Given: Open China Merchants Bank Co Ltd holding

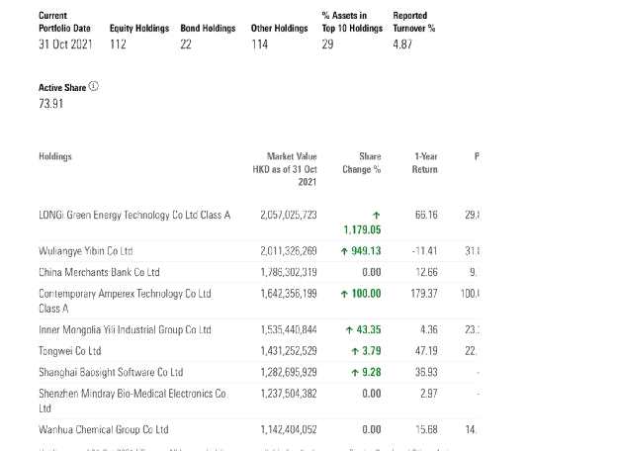Looking at the screenshot, I should tap(99, 272).
